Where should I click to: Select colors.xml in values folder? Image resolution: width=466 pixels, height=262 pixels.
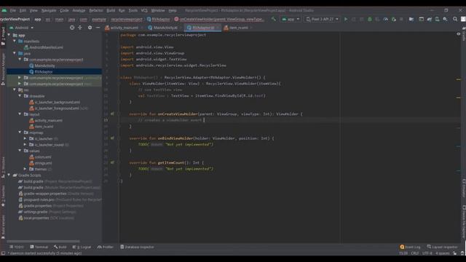point(43,157)
